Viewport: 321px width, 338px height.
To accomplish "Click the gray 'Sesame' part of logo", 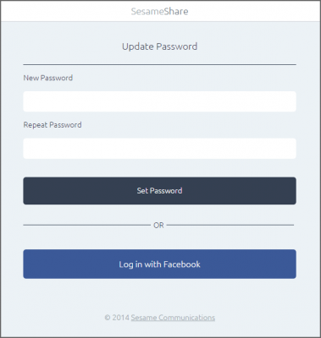I will pyautogui.click(x=147, y=11).
